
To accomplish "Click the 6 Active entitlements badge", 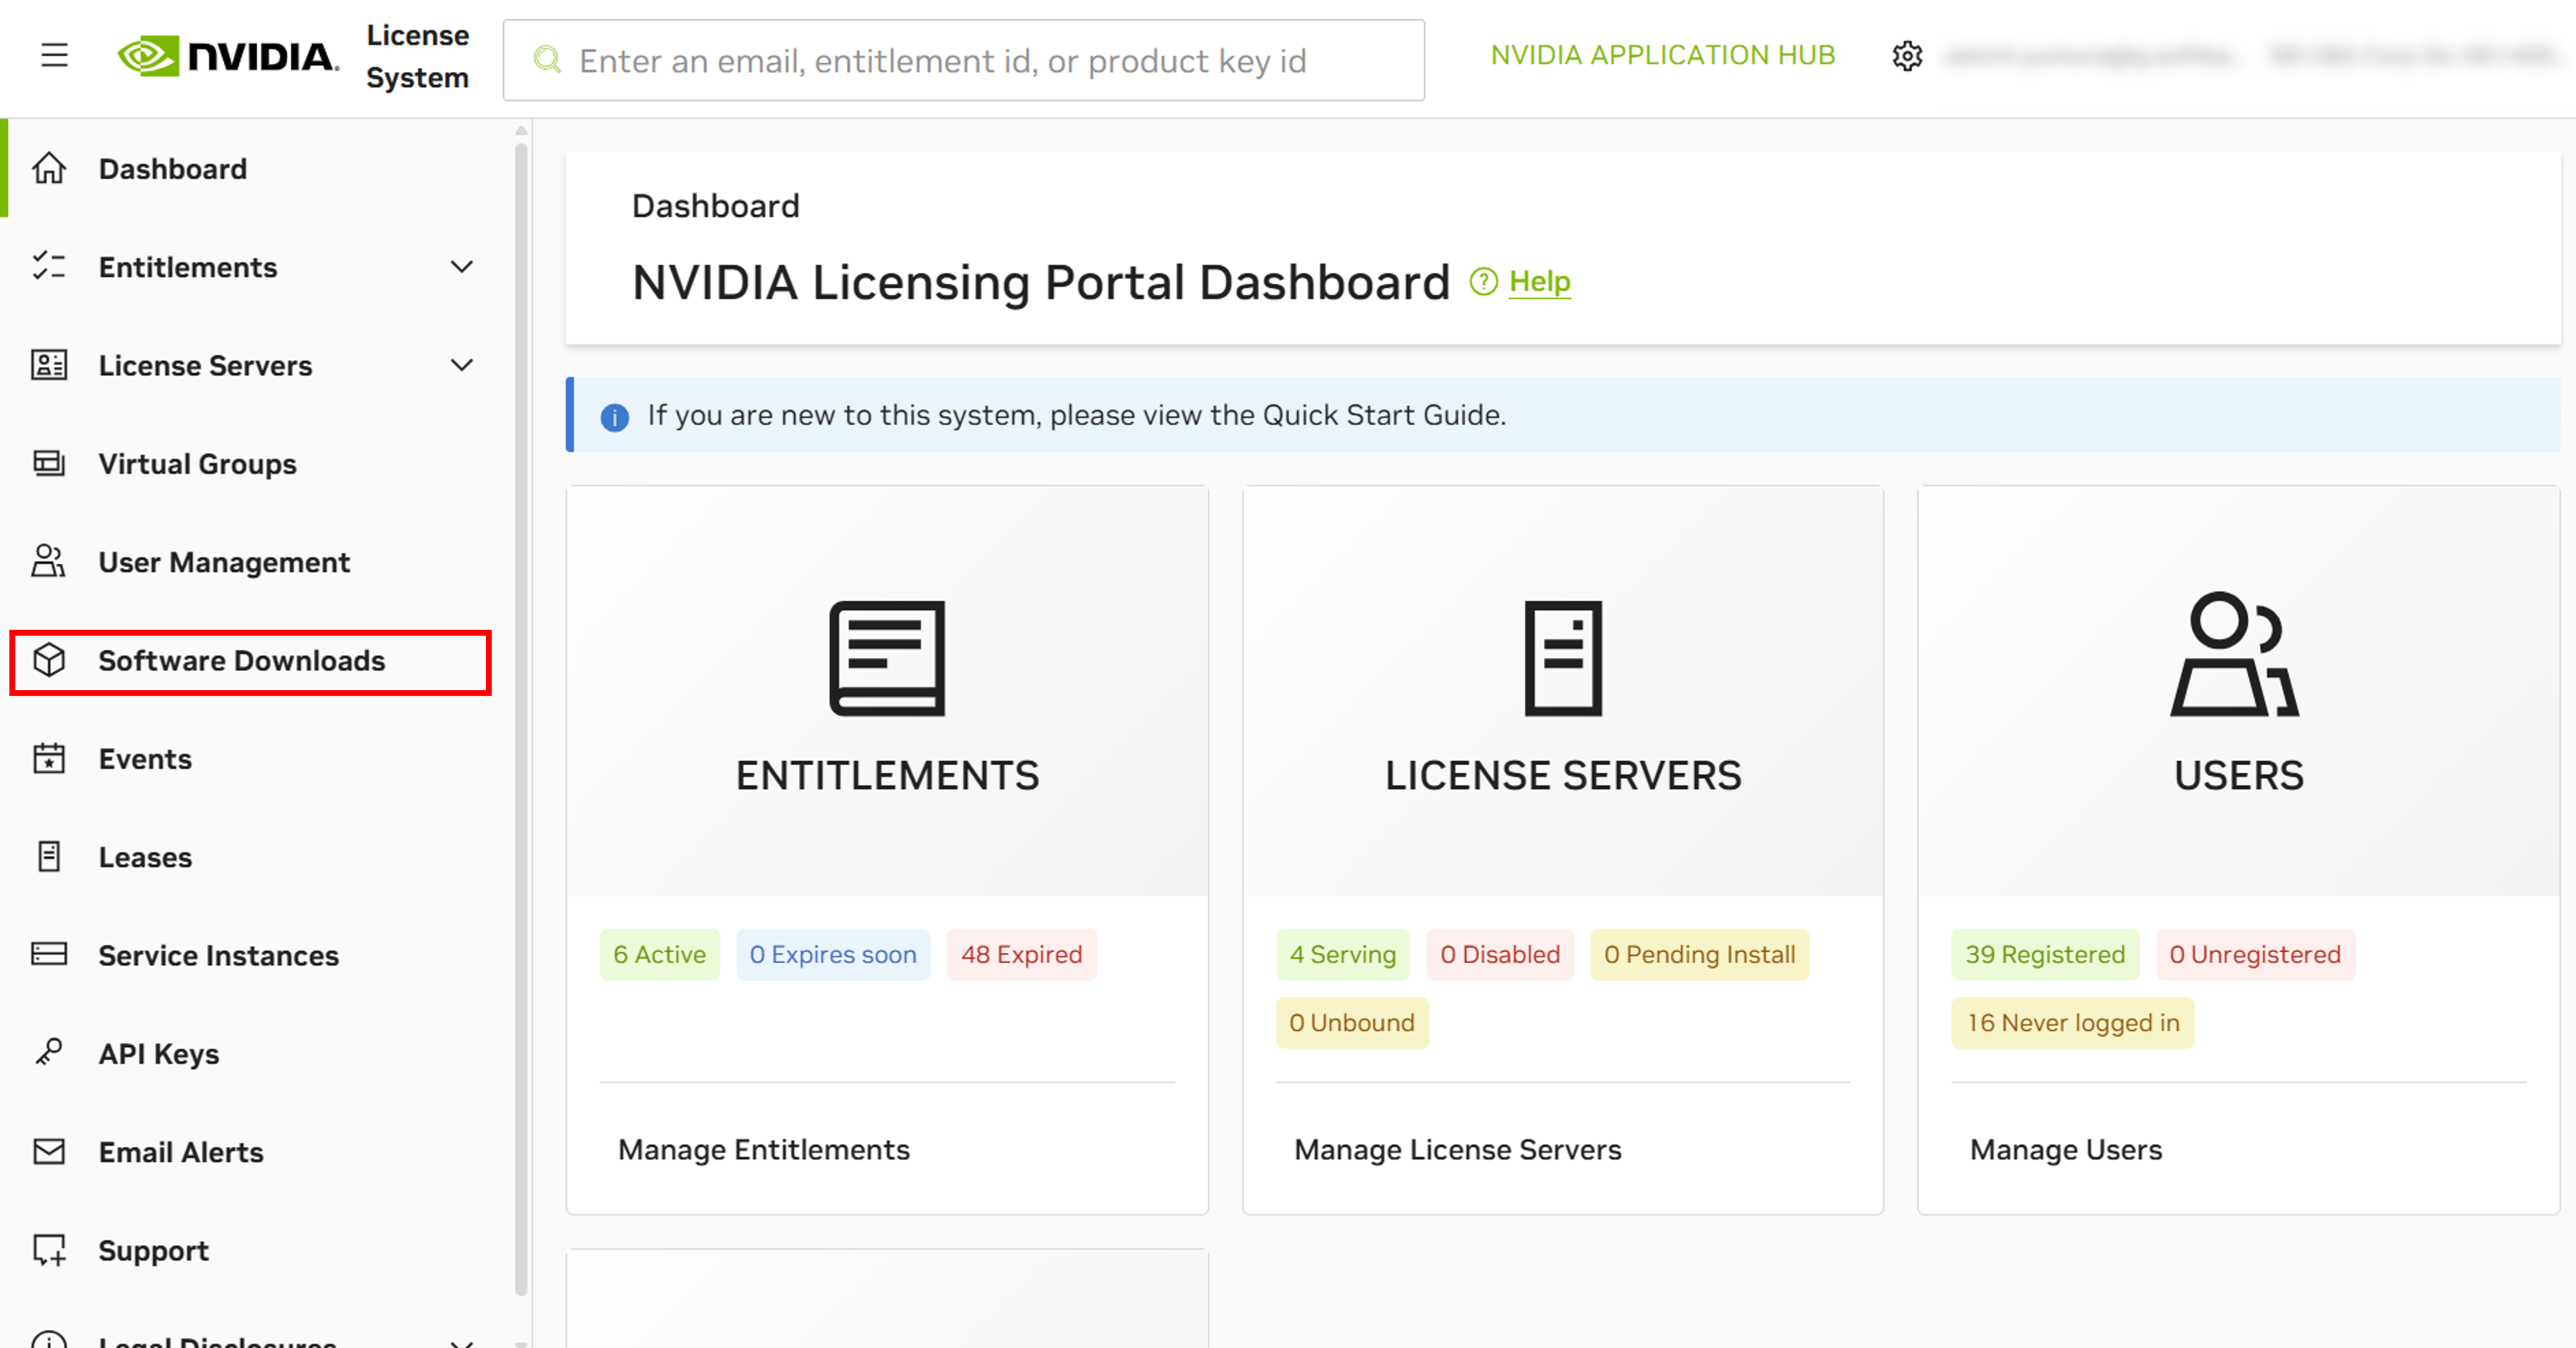I will tap(660, 954).
